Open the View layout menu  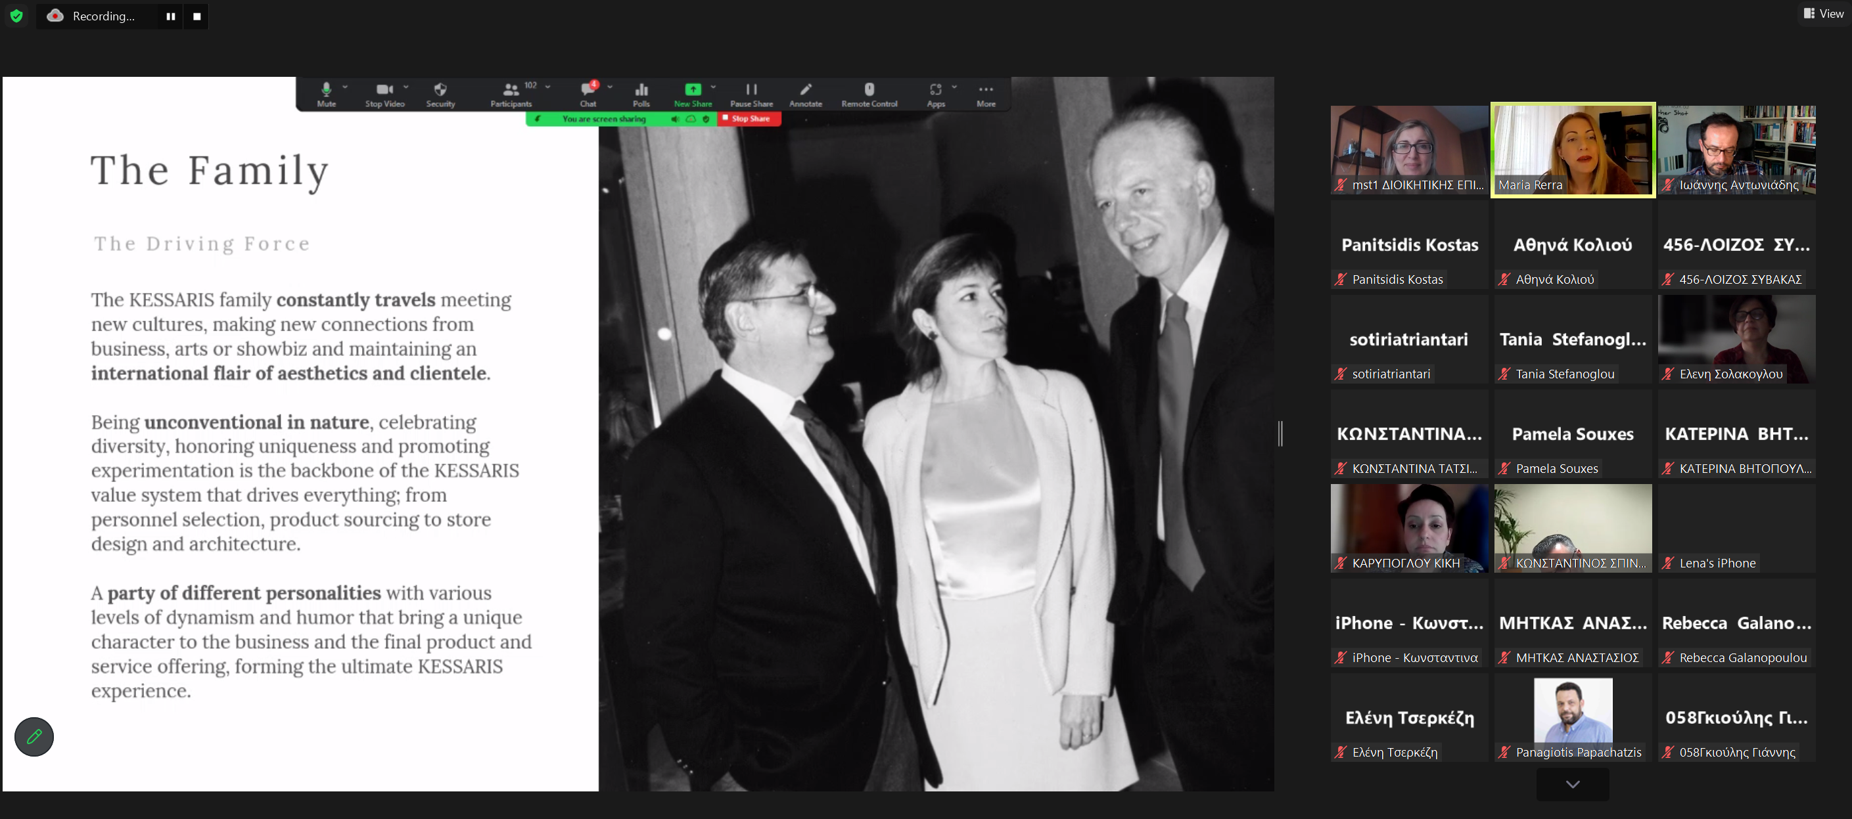click(x=1823, y=14)
